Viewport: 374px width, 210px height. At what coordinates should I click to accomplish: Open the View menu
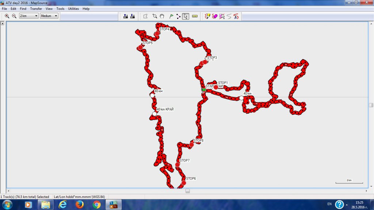pyautogui.click(x=49, y=9)
